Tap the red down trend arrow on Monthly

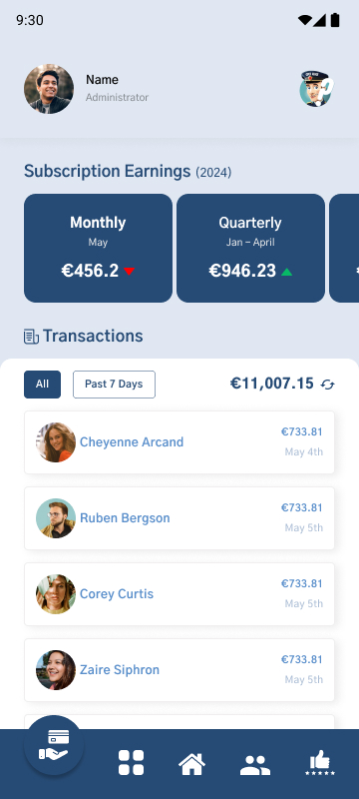pos(130,272)
